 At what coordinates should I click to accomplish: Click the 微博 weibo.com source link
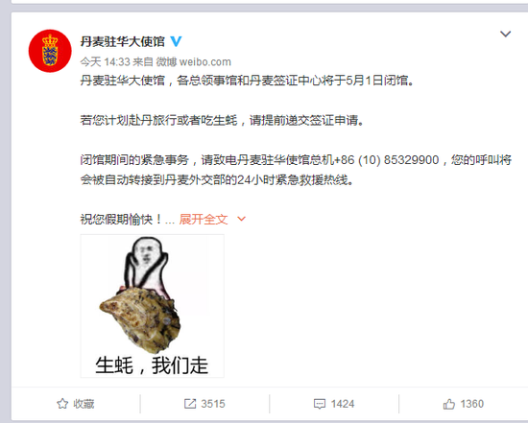pyautogui.click(x=194, y=62)
